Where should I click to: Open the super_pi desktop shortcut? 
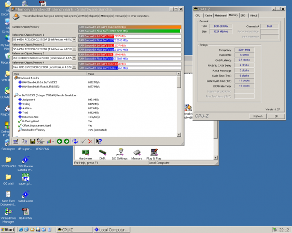[x=25, y=179]
